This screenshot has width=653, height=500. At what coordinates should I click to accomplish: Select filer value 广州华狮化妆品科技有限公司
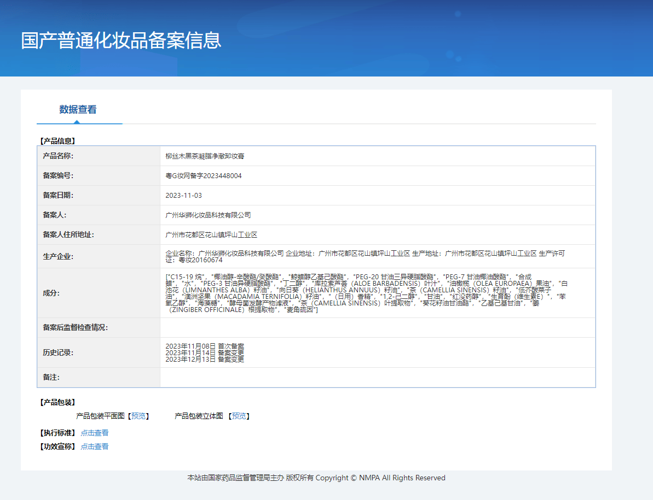(x=208, y=215)
